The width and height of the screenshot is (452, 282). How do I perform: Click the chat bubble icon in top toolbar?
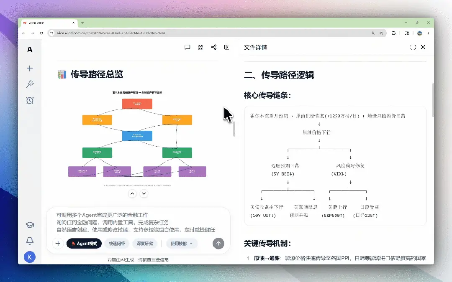point(187,47)
